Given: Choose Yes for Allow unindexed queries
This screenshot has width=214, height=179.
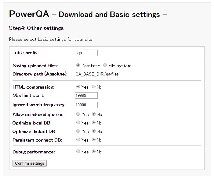Looking at the screenshot, I should click(78, 114).
